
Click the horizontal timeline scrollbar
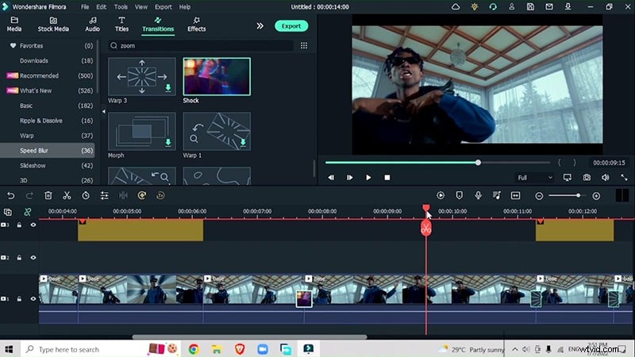[x=249, y=336]
